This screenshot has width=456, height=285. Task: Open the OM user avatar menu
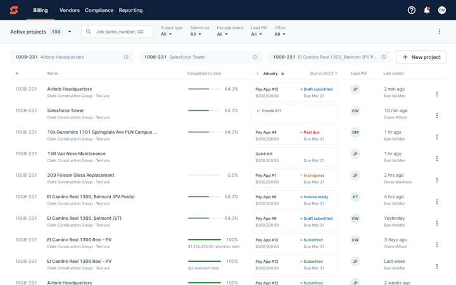(442, 10)
